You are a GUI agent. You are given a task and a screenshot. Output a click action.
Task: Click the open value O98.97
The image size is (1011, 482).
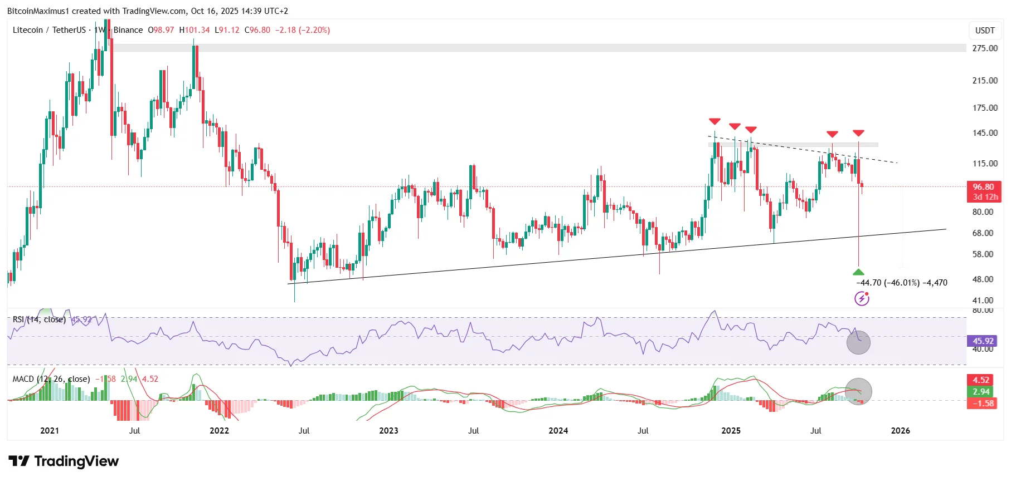[161, 30]
